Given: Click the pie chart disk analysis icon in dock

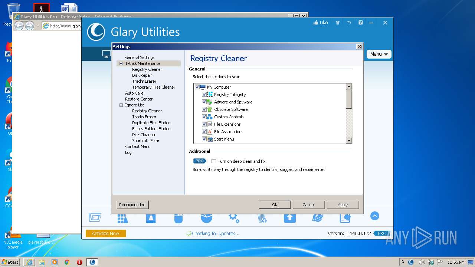Looking at the screenshot, I should pyautogui.click(x=206, y=218).
